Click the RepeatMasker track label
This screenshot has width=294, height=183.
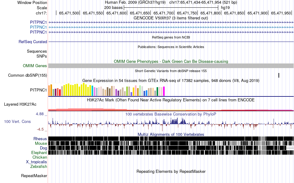34,176
